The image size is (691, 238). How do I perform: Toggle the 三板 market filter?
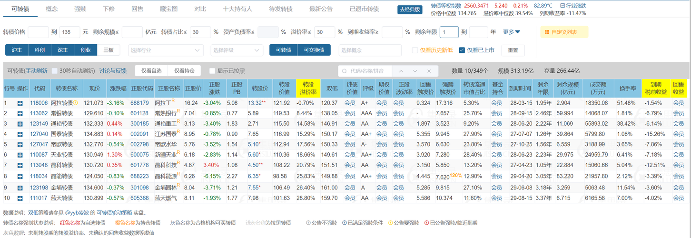[109, 50]
